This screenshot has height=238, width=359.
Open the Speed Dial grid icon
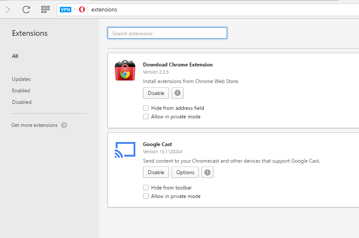tap(45, 9)
